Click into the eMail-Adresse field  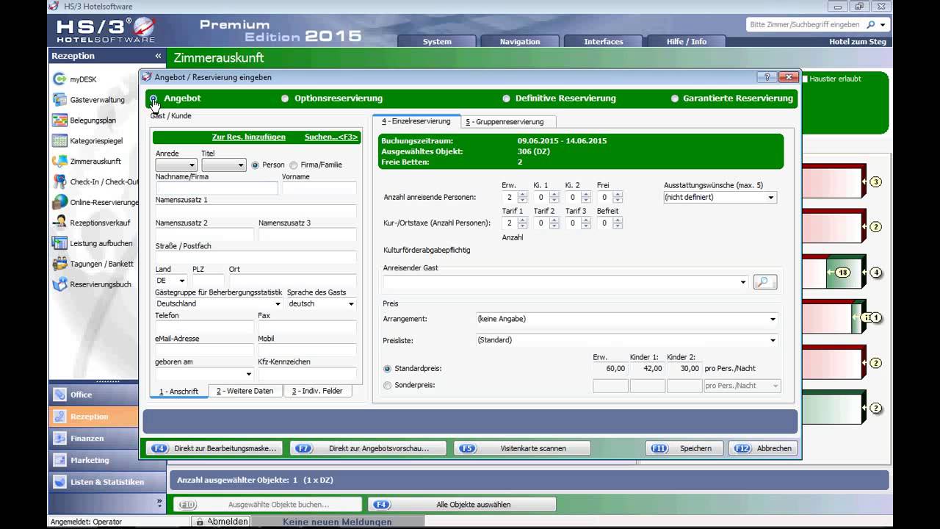click(204, 350)
